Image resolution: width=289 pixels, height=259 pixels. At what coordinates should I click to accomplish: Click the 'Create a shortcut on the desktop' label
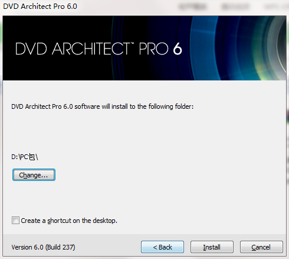coord(69,221)
